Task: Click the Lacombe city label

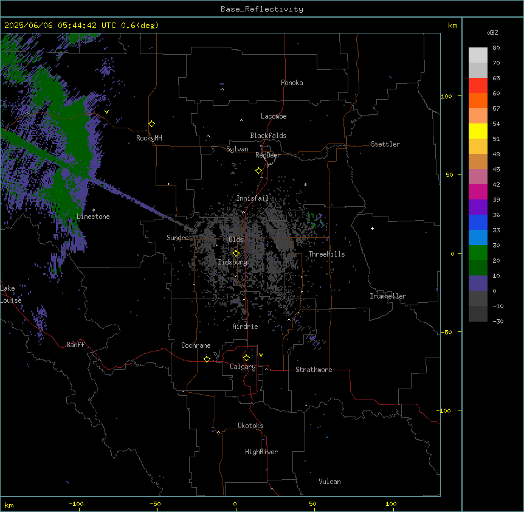Action: [x=274, y=116]
